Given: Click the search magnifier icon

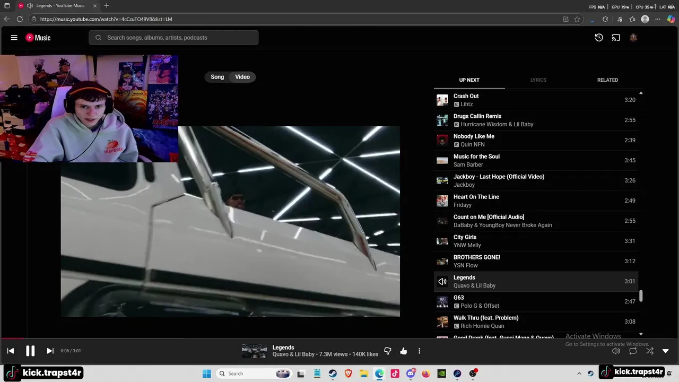Looking at the screenshot, I should click(98, 38).
